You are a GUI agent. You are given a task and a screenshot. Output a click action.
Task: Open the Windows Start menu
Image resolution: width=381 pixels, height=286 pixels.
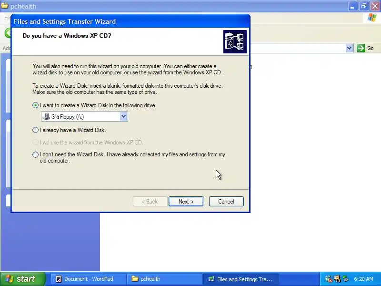coord(23,279)
